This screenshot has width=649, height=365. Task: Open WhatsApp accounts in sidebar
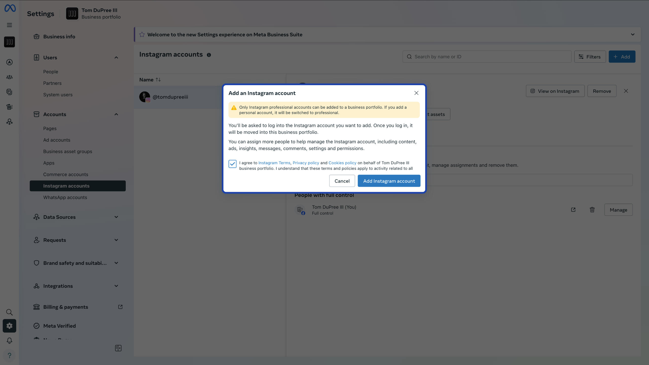click(x=65, y=197)
